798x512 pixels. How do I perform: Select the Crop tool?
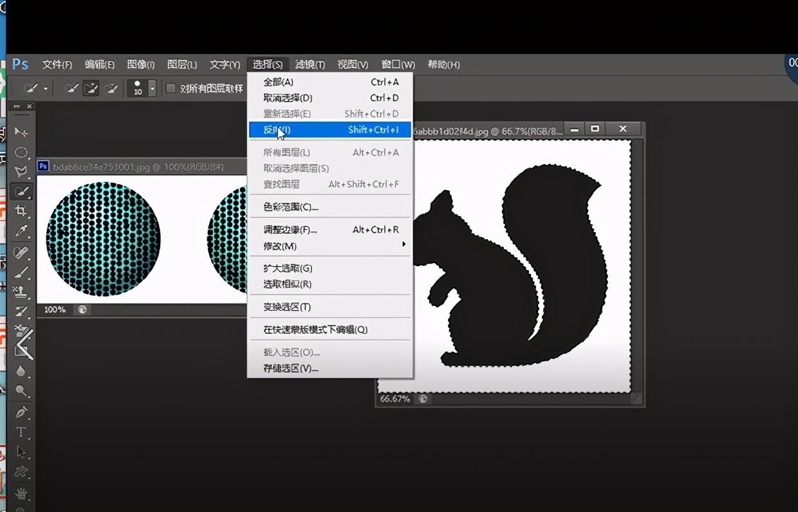[22, 210]
